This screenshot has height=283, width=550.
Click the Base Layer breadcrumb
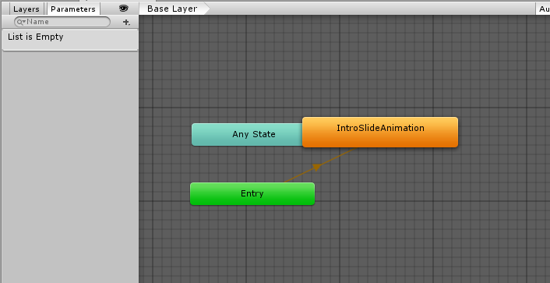point(172,9)
